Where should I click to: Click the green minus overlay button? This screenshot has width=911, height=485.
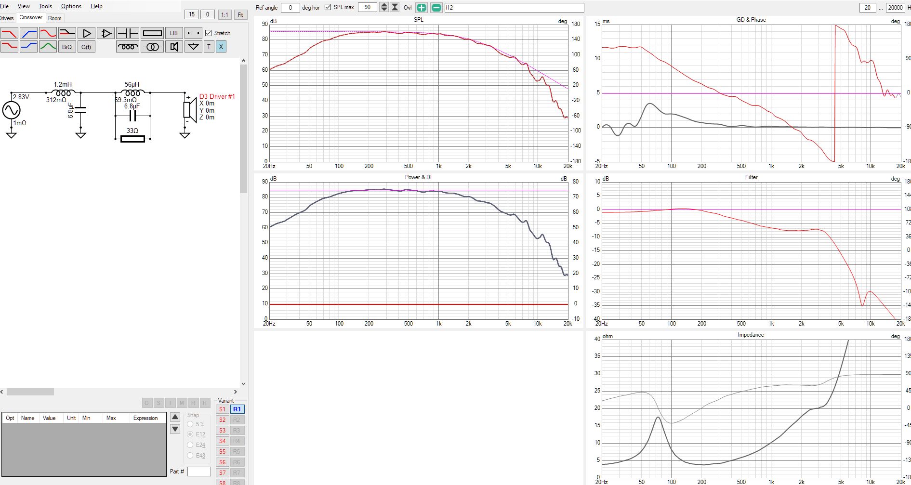click(x=436, y=8)
